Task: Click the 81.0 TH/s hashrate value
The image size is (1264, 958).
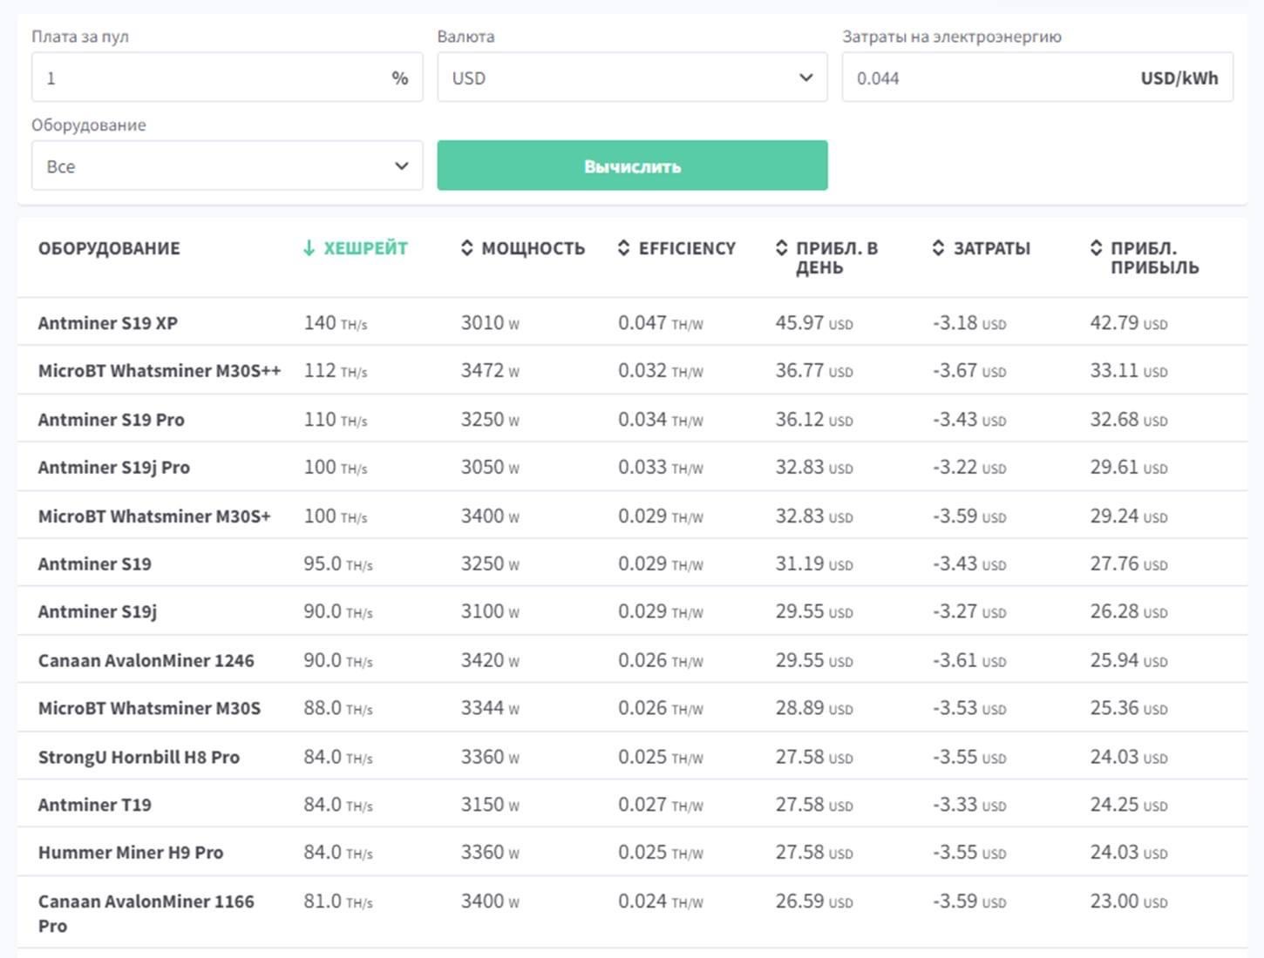Action: click(x=338, y=901)
